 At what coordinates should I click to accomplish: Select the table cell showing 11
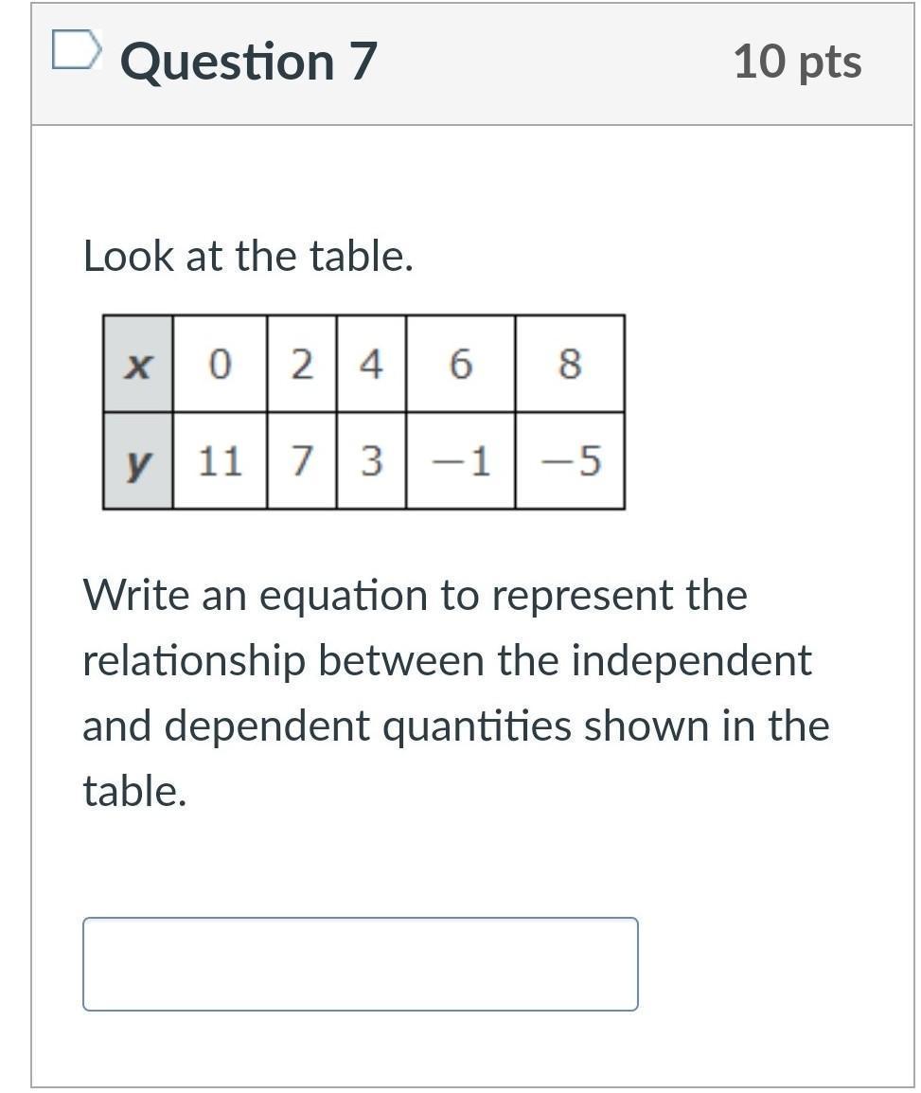coord(220,460)
